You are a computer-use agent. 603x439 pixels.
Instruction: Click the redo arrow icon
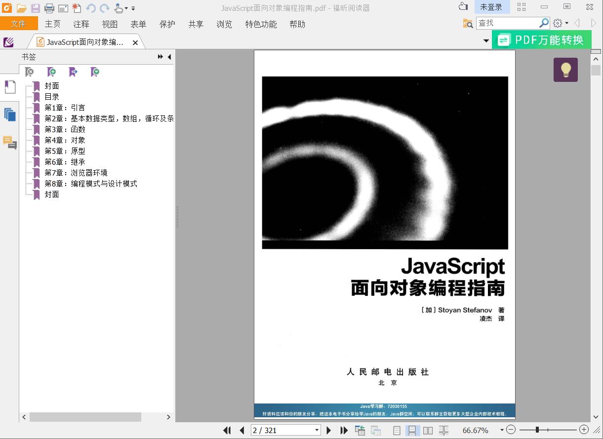tap(104, 8)
